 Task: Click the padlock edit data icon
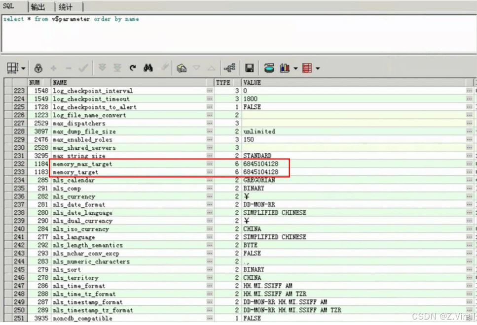(x=38, y=68)
